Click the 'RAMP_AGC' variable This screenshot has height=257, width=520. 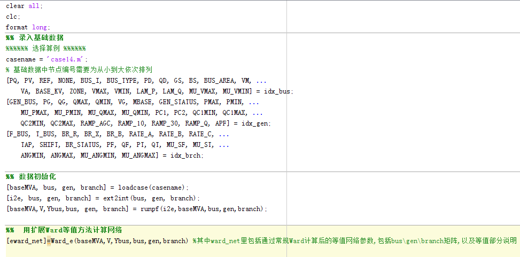click(96, 123)
